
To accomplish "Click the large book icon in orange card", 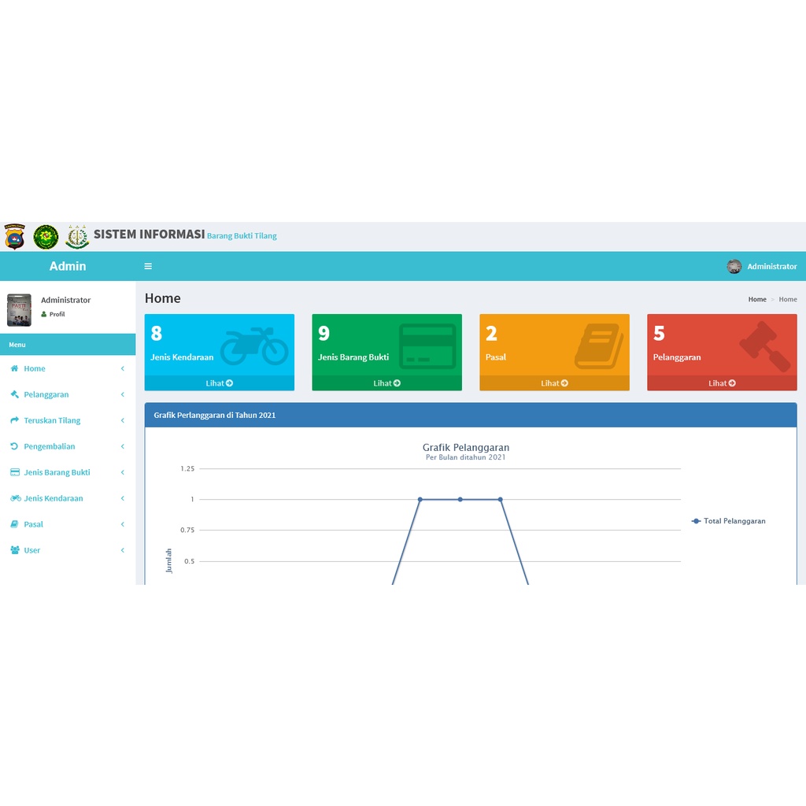I will (x=599, y=346).
